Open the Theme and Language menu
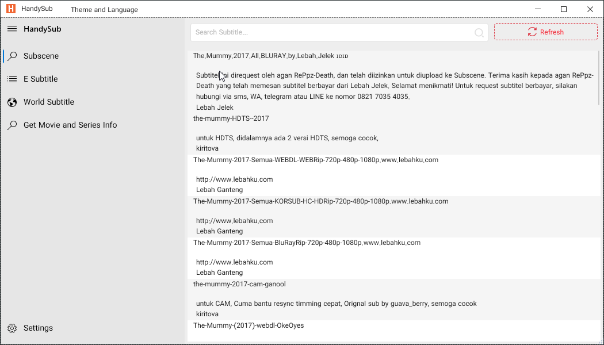 coord(104,9)
